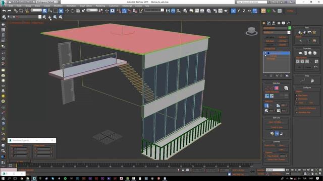Open the Material Editor
The width and height of the screenshot is (323, 181).
[208, 11]
